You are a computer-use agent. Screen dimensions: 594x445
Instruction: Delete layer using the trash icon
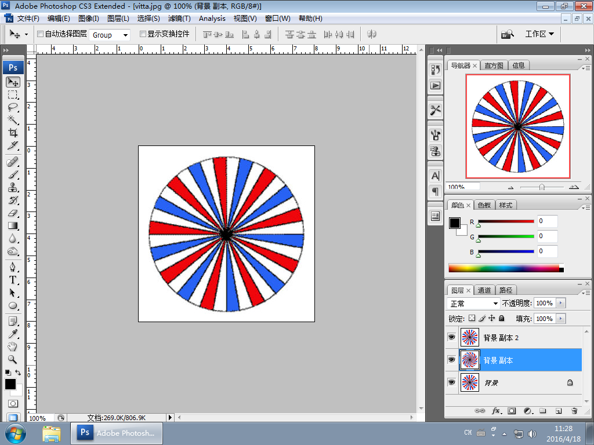pos(574,411)
